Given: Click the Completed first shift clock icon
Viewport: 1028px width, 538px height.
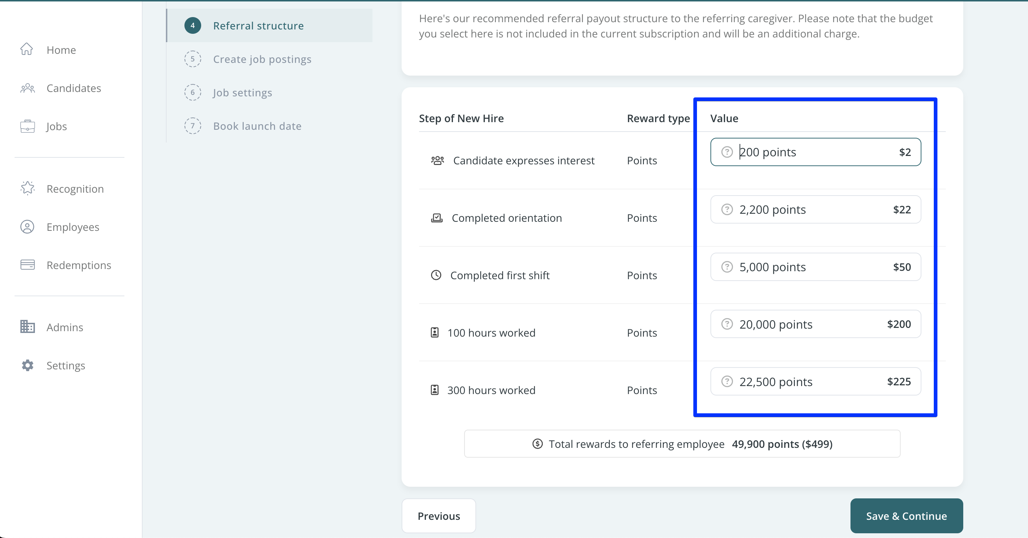Looking at the screenshot, I should 436,275.
